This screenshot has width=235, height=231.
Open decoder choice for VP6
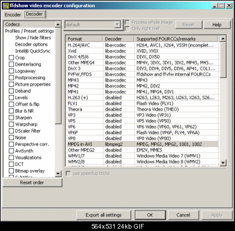pyautogui.click(x=119, y=127)
